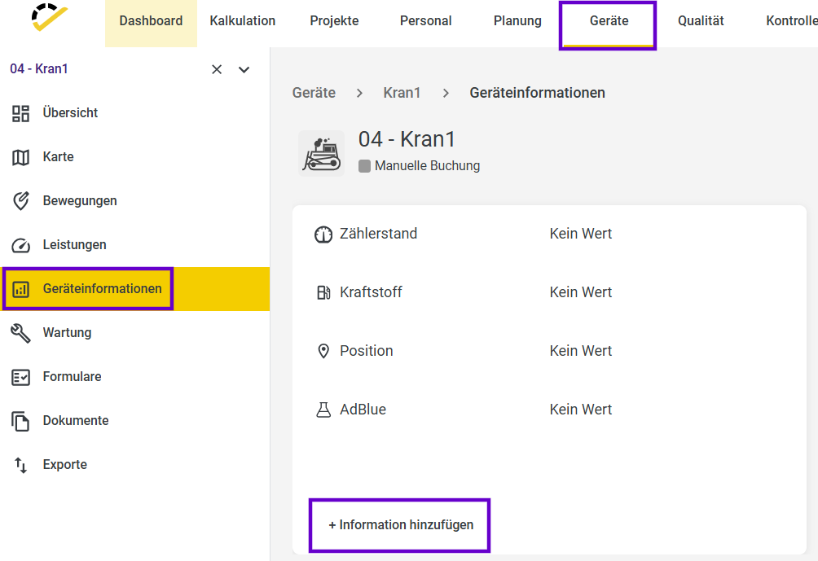Image resolution: width=818 pixels, height=561 pixels.
Task: Click the bulldozer device thumbnail
Action: point(321,153)
